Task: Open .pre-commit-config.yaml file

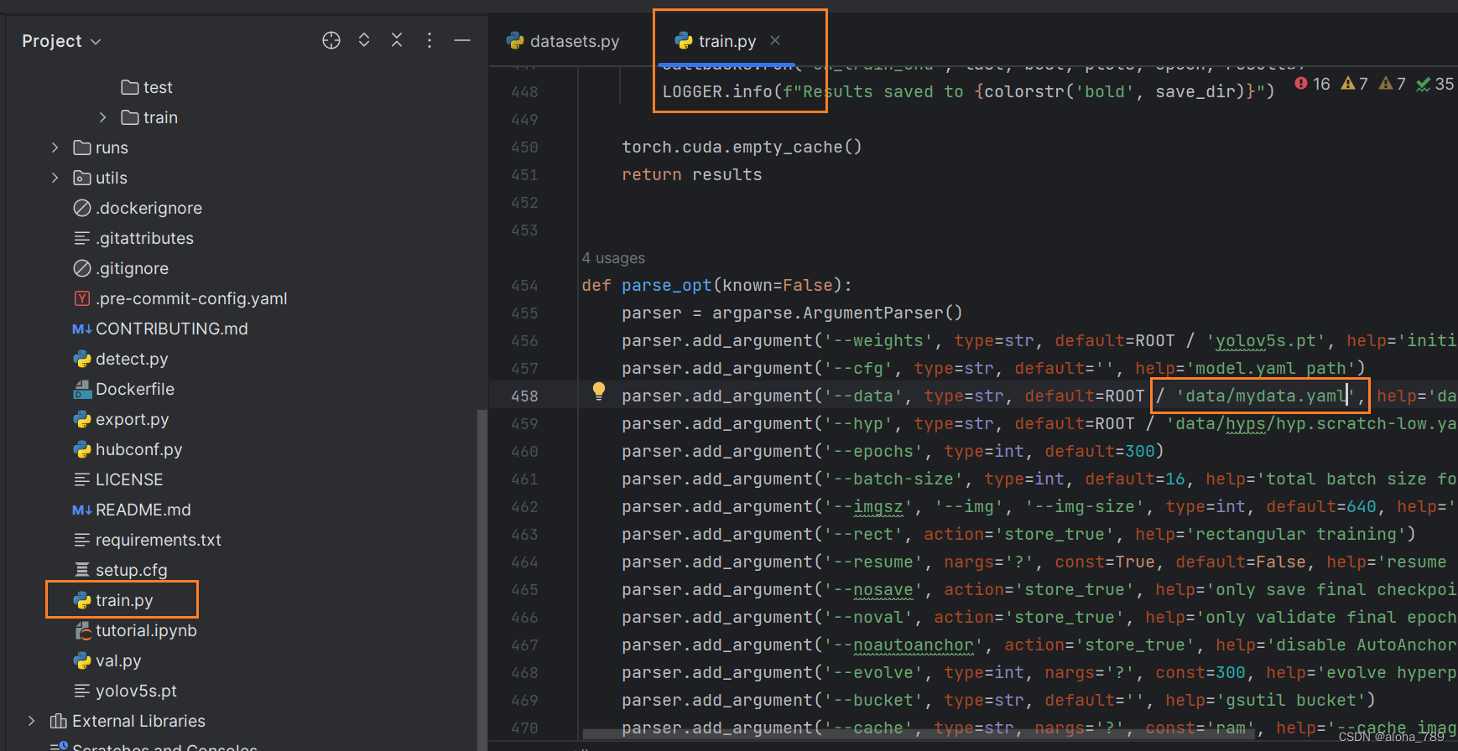Action: pyautogui.click(x=180, y=298)
